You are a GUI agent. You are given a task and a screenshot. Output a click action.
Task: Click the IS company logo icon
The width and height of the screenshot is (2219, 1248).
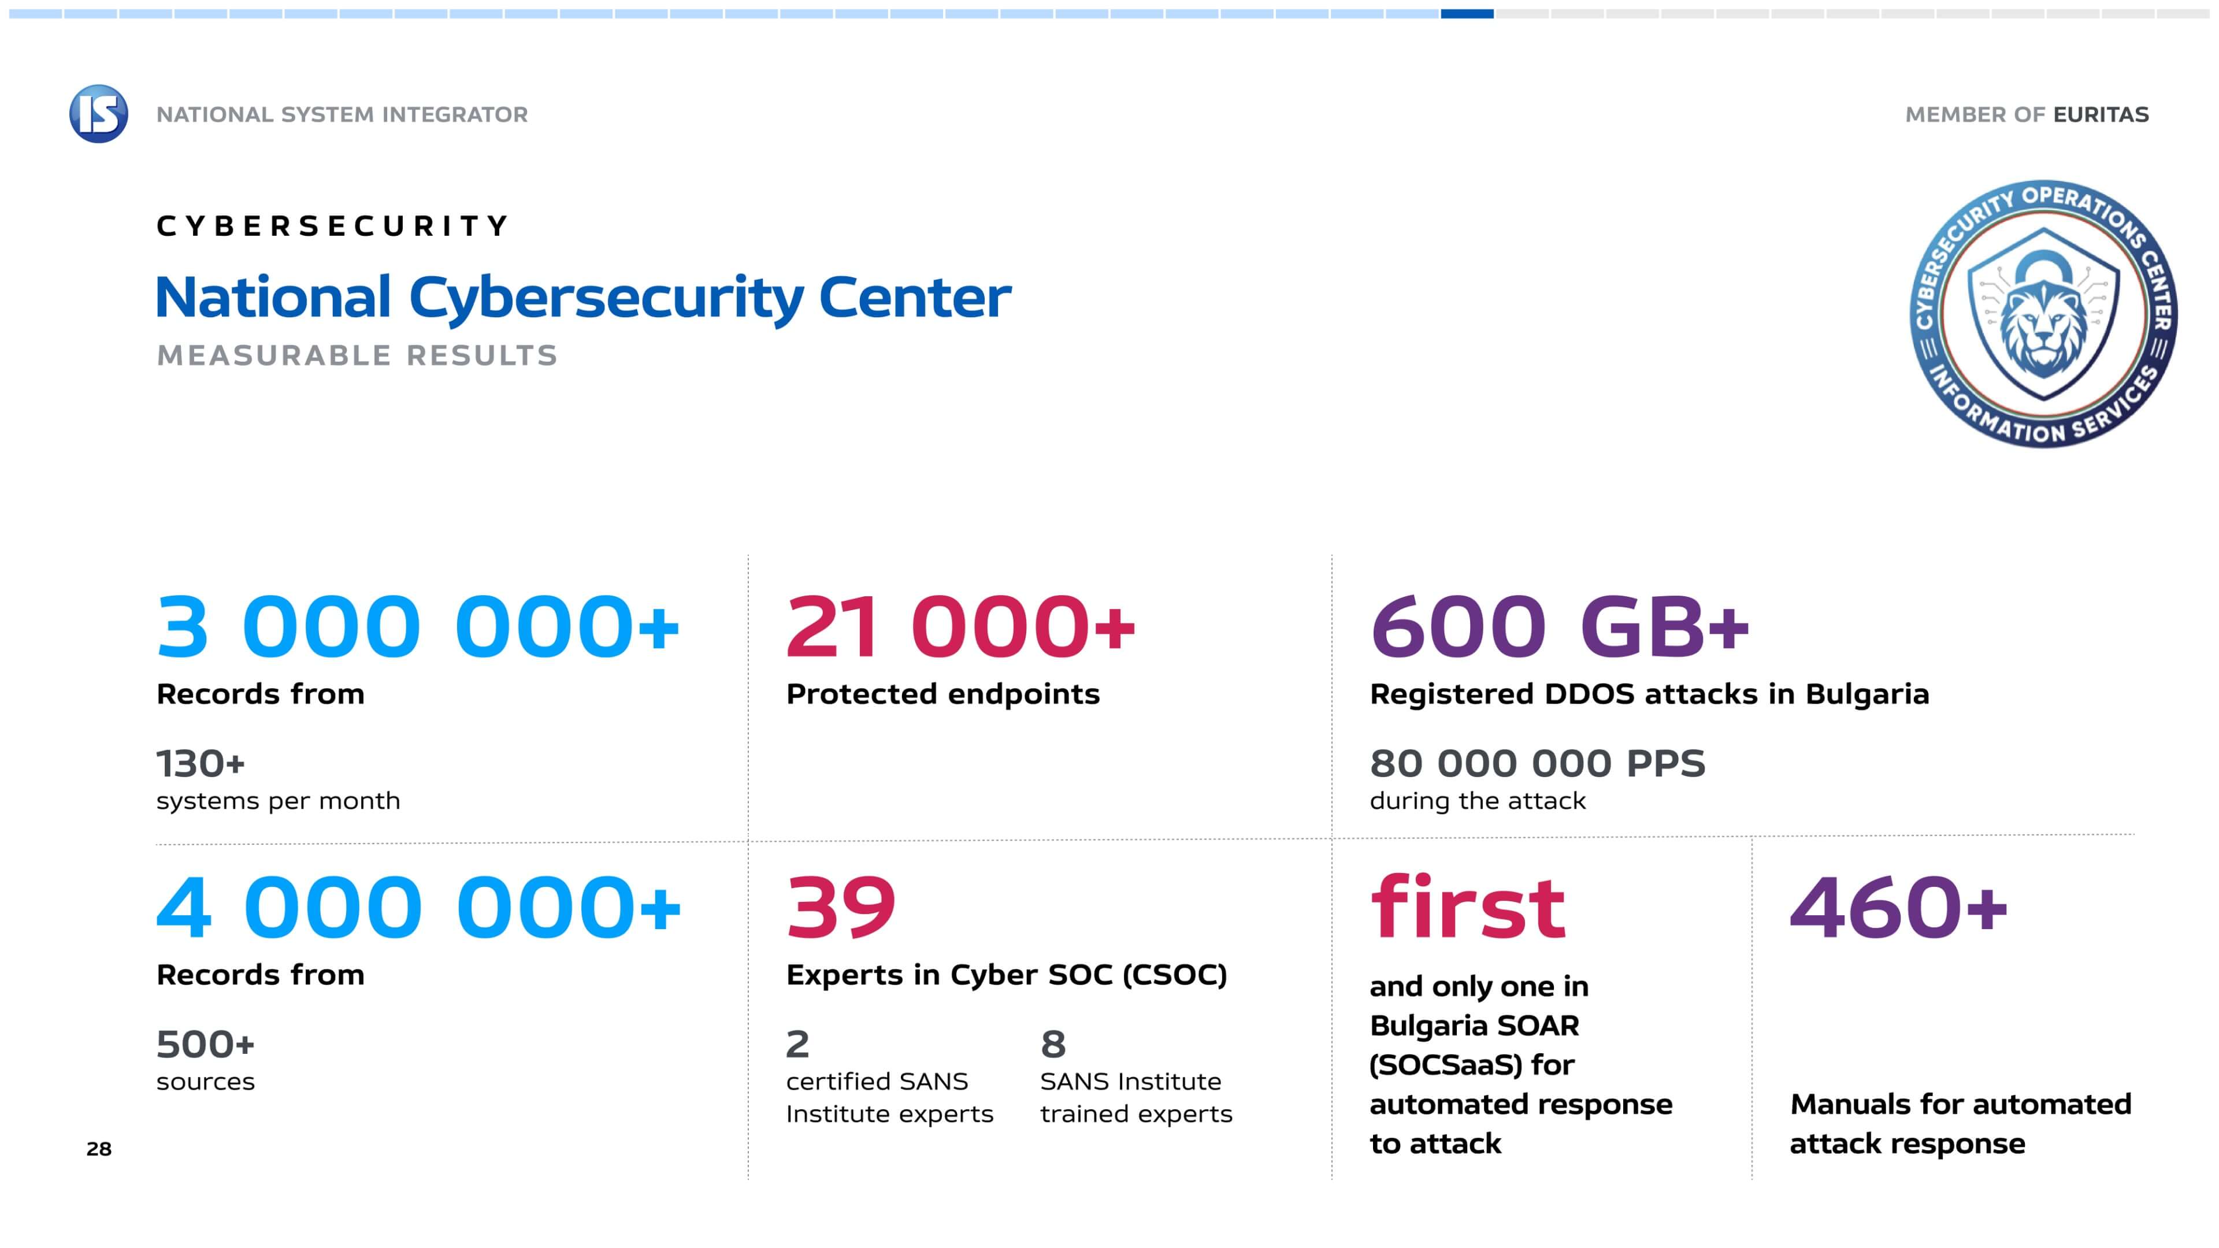[x=99, y=114]
